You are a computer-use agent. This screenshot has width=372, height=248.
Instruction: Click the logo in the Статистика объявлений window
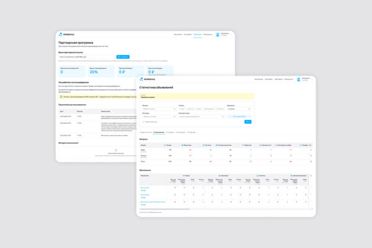click(x=148, y=79)
